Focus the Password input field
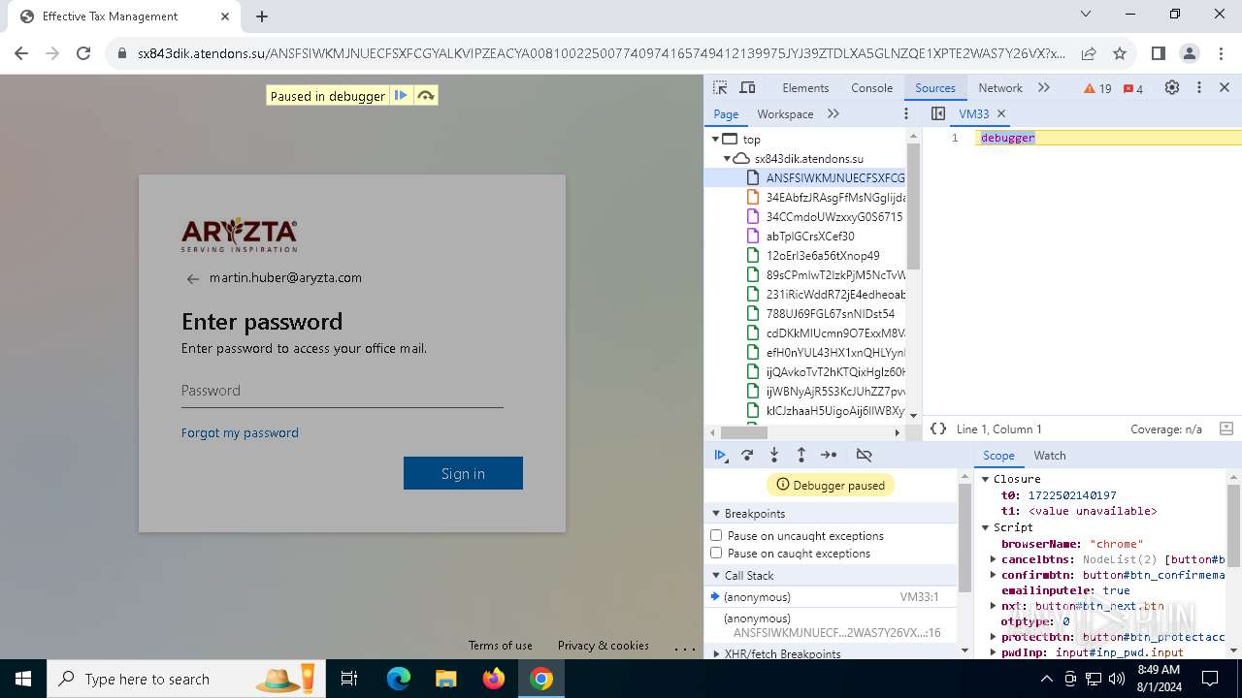 [x=342, y=391]
